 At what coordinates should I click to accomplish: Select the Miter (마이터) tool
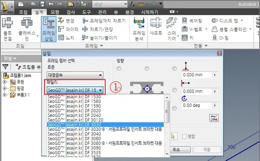pos(68,29)
